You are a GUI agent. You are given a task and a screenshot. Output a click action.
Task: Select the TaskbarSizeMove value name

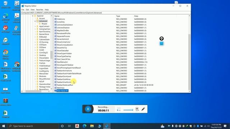(64, 79)
